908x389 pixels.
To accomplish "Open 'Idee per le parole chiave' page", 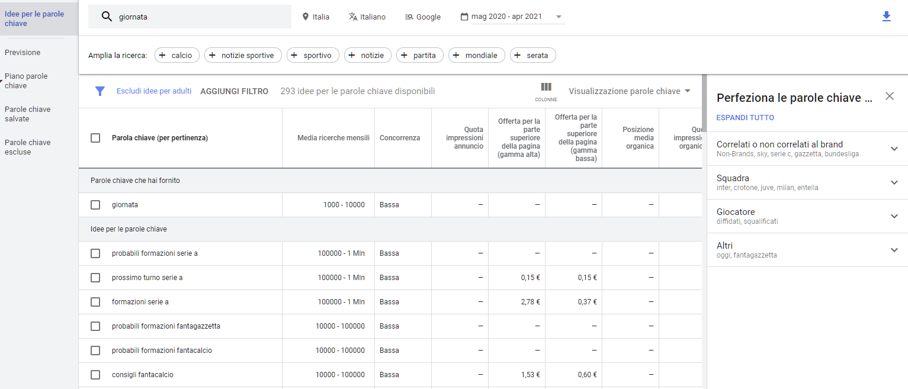I will [38, 18].
